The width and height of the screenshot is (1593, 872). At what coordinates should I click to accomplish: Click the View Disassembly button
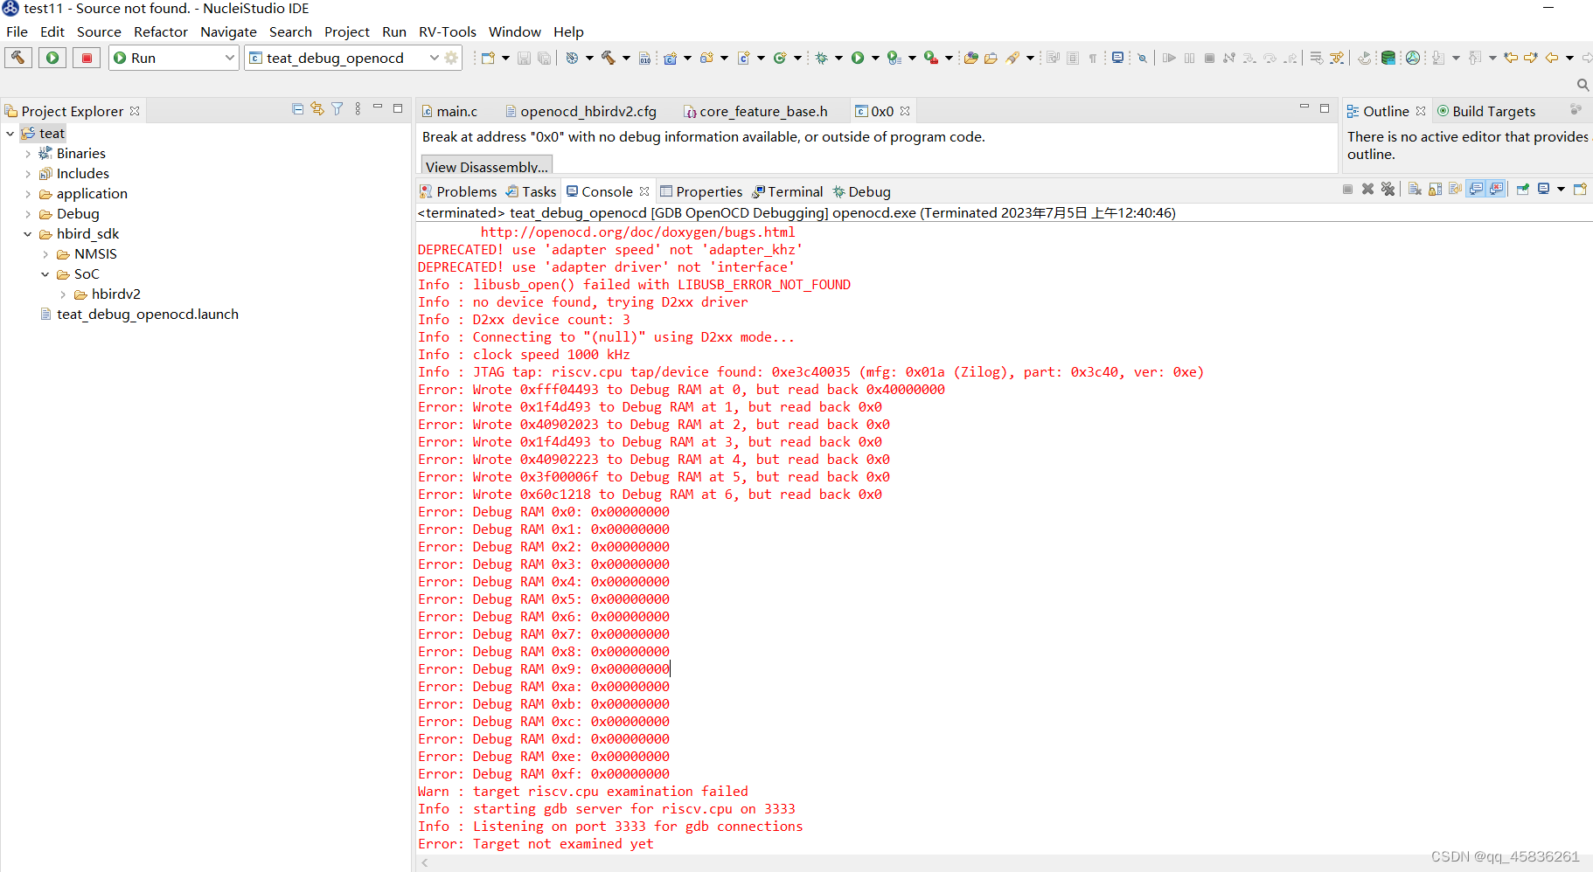coord(485,166)
